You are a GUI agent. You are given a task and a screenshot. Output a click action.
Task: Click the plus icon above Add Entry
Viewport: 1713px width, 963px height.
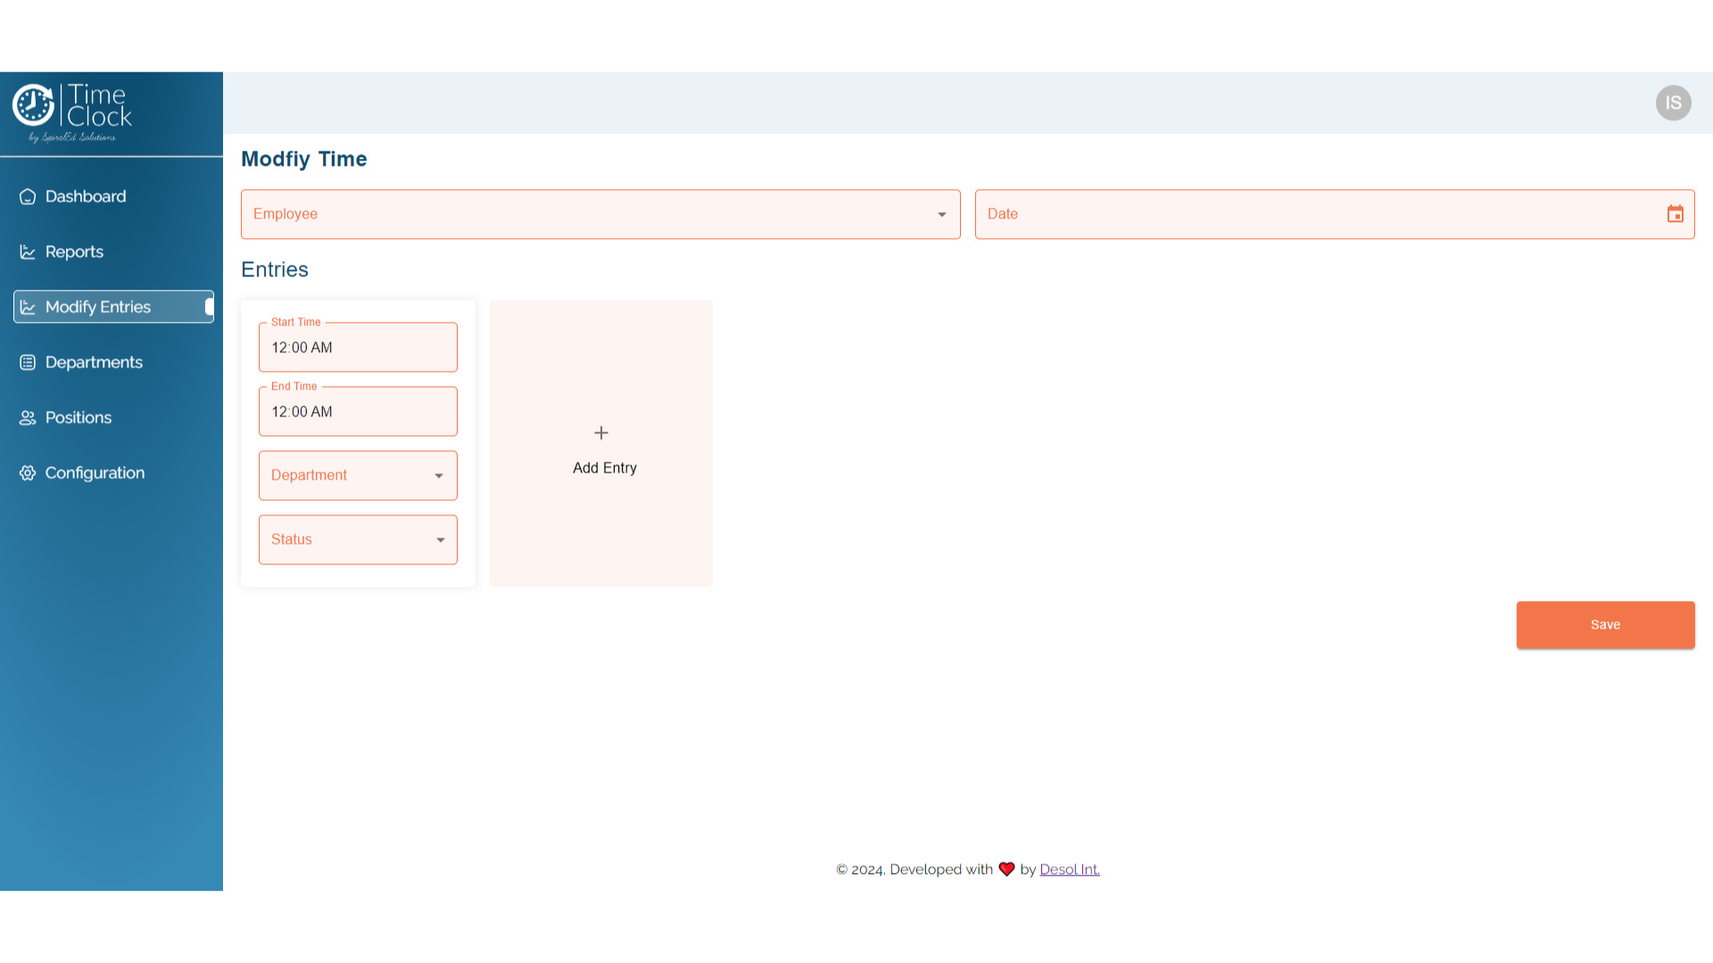(601, 432)
